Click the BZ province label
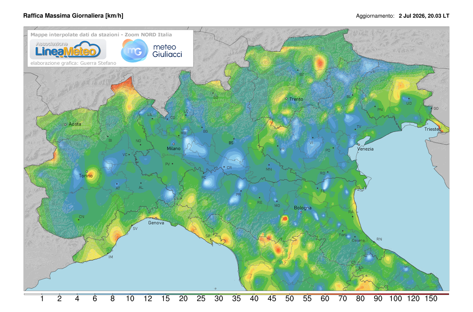 click(x=302, y=74)
